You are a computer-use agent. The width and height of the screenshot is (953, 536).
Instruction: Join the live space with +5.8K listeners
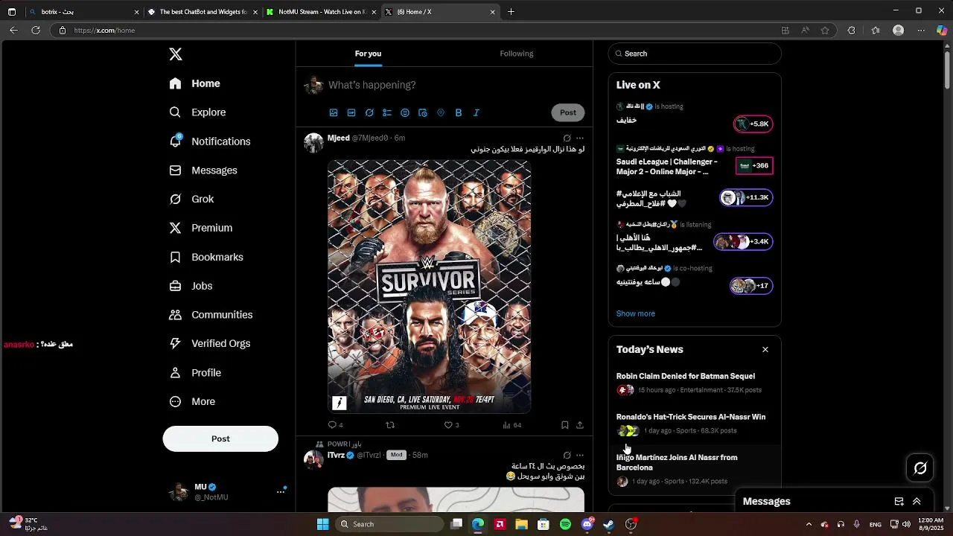click(x=753, y=124)
